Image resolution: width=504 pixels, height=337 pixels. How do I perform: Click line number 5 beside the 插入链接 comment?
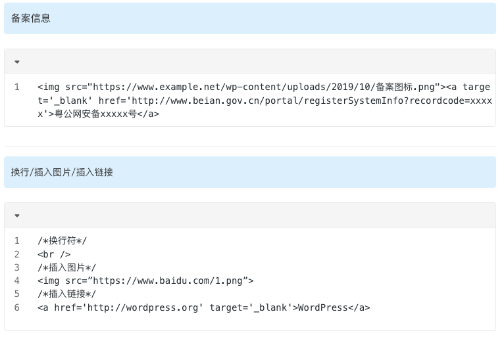(x=17, y=294)
